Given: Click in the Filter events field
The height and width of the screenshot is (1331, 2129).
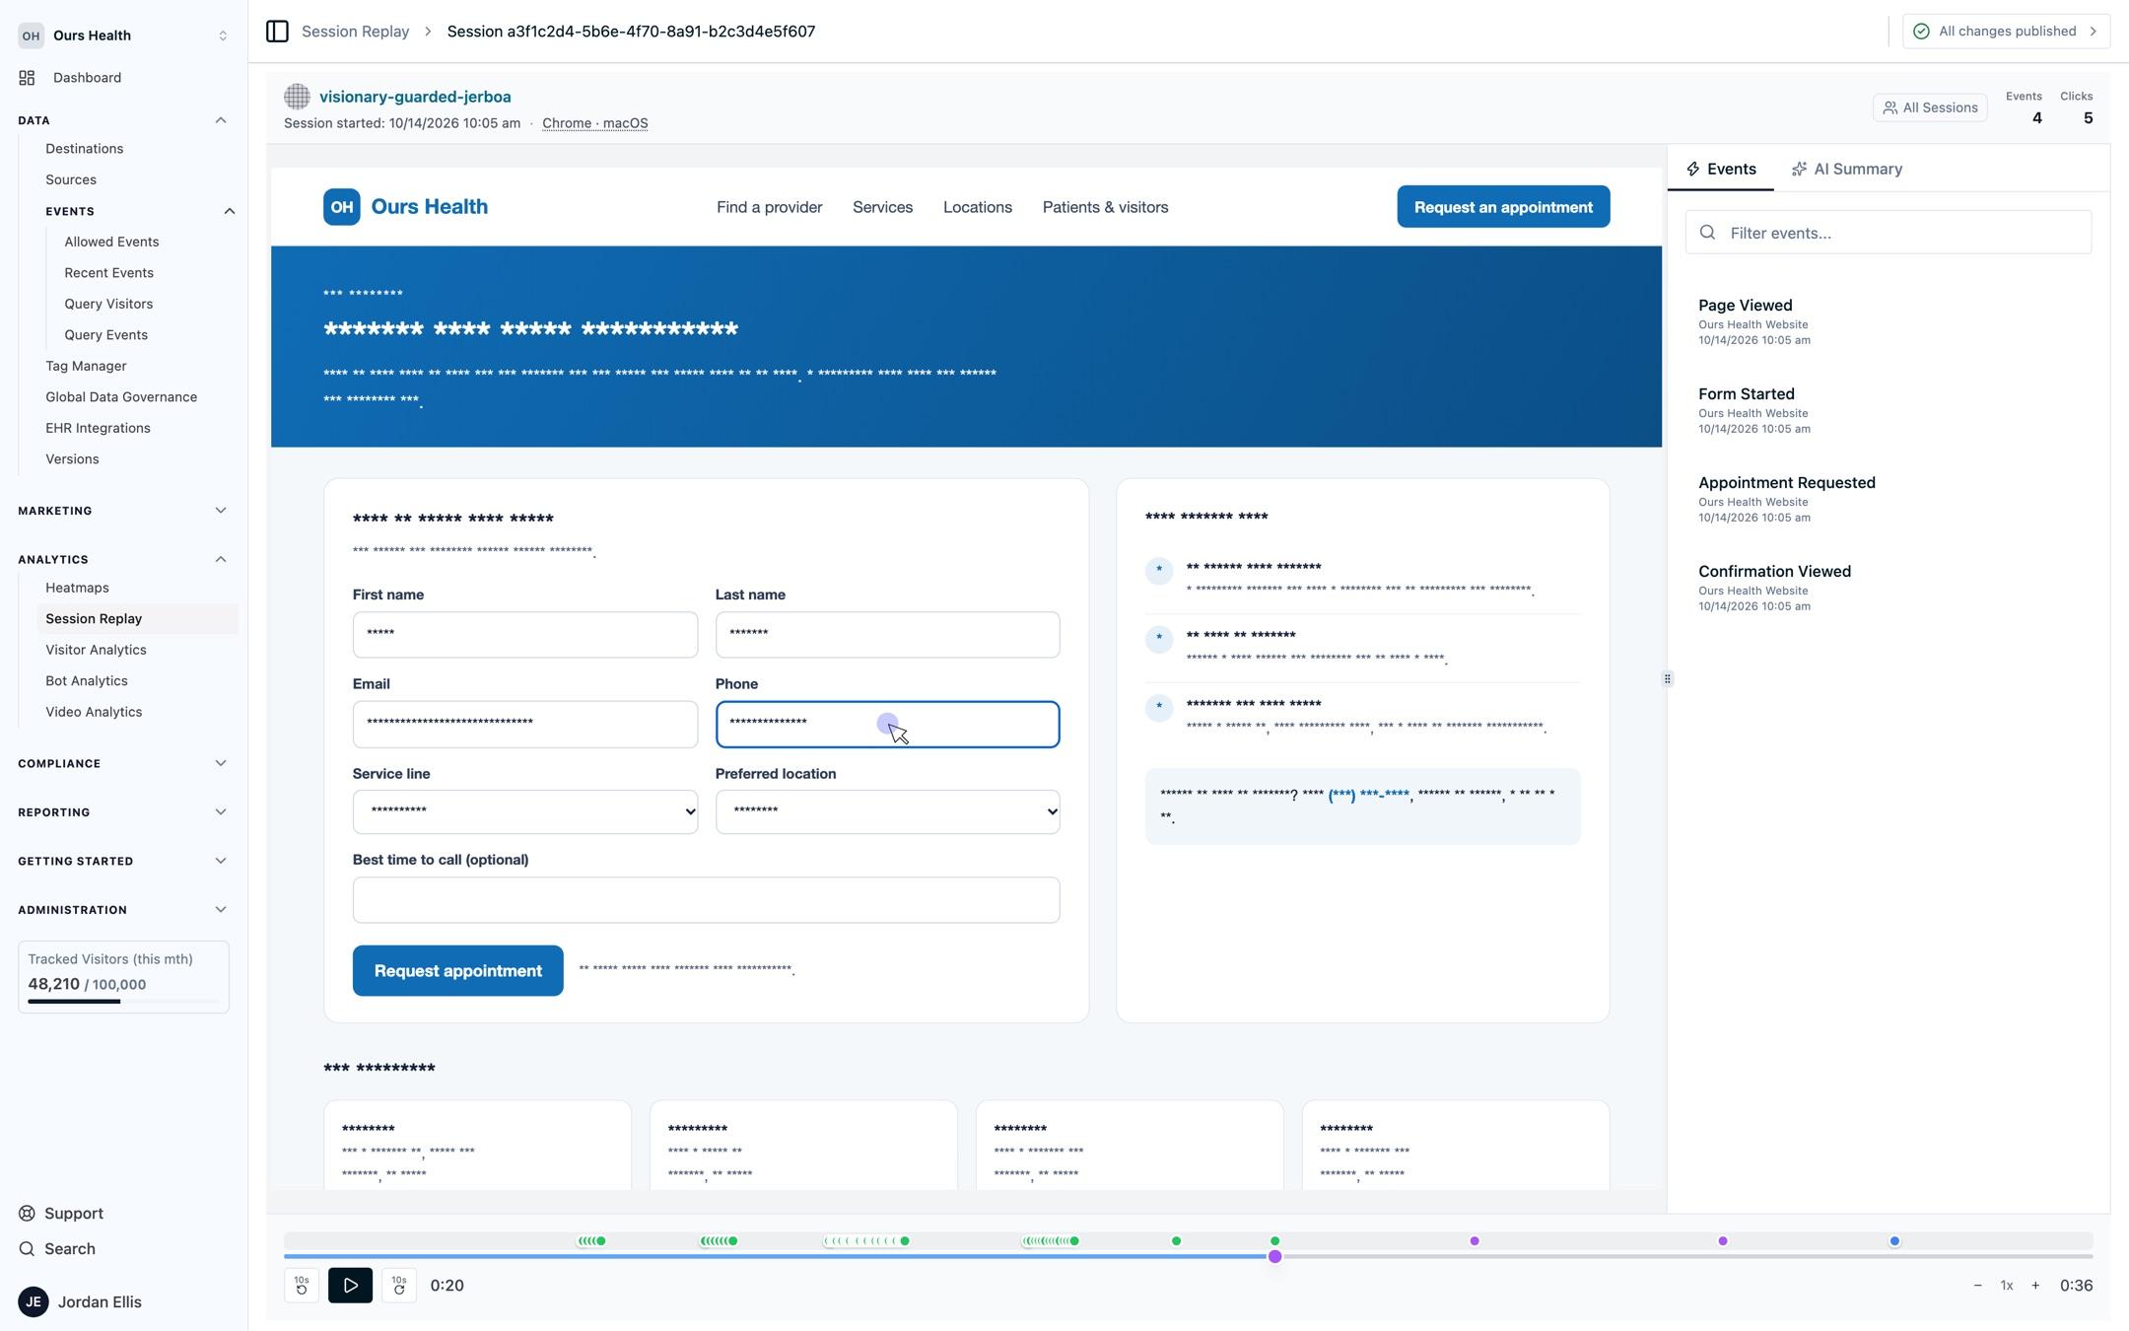Looking at the screenshot, I should [1889, 233].
